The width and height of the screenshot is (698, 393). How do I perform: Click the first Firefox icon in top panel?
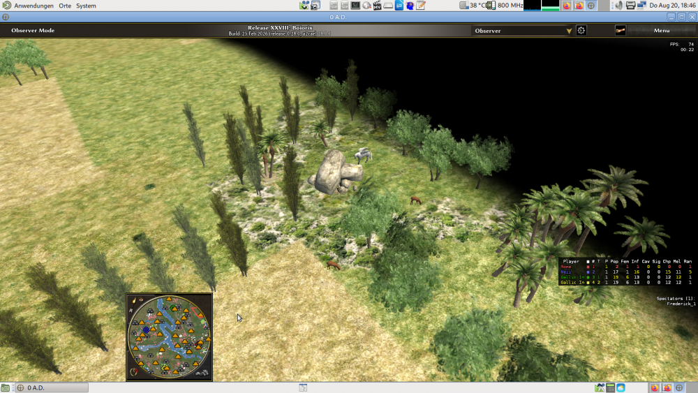pyautogui.click(x=567, y=6)
